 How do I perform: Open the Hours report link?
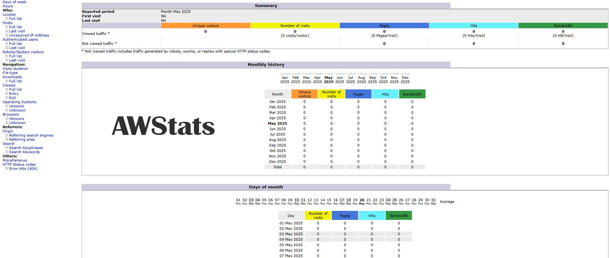(8, 6)
